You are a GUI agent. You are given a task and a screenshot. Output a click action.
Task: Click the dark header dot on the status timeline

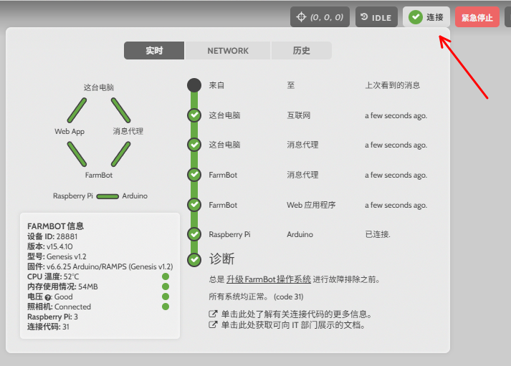click(x=194, y=85)
